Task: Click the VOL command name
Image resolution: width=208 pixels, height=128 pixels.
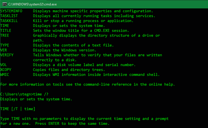Action: (x=4, y=65)
